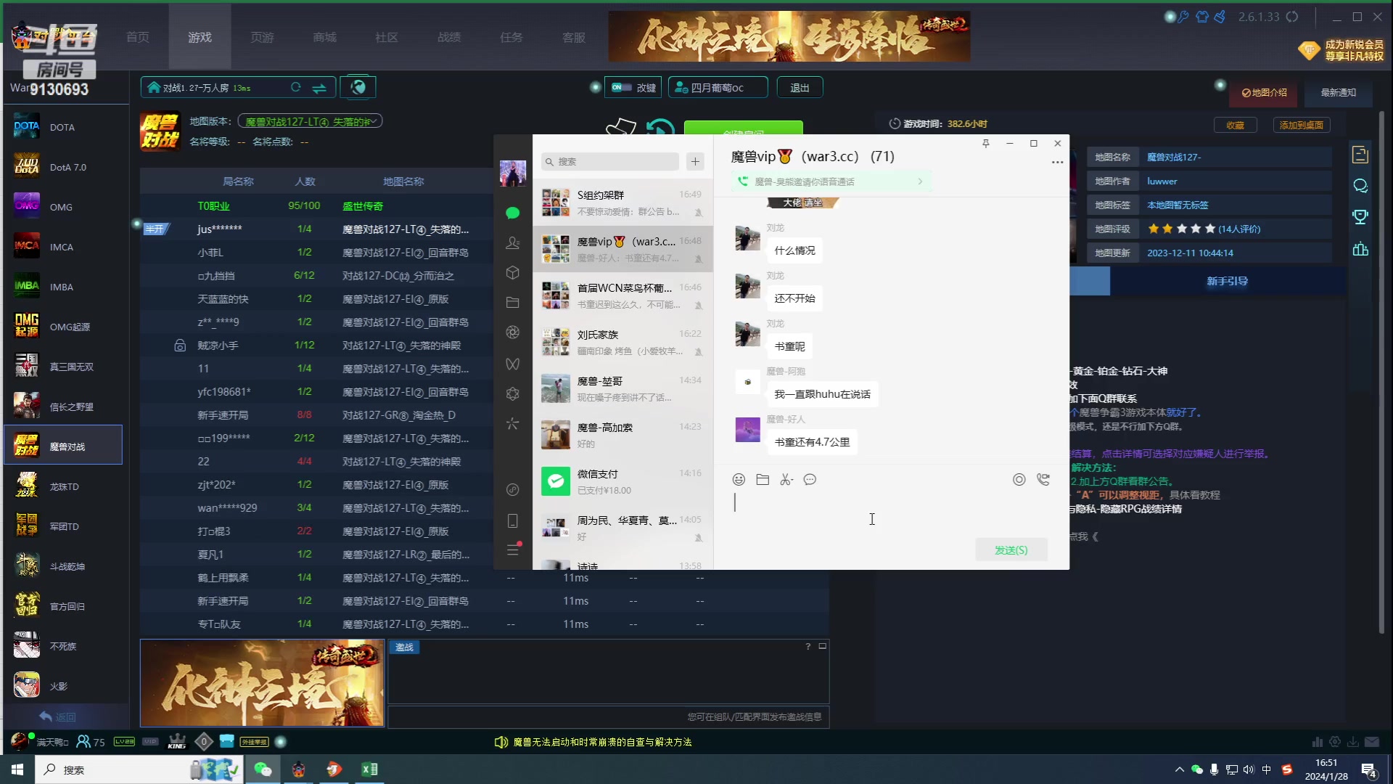Open WeChat contacts icon
Screen dimensions: 1393x784
[513, 242]
